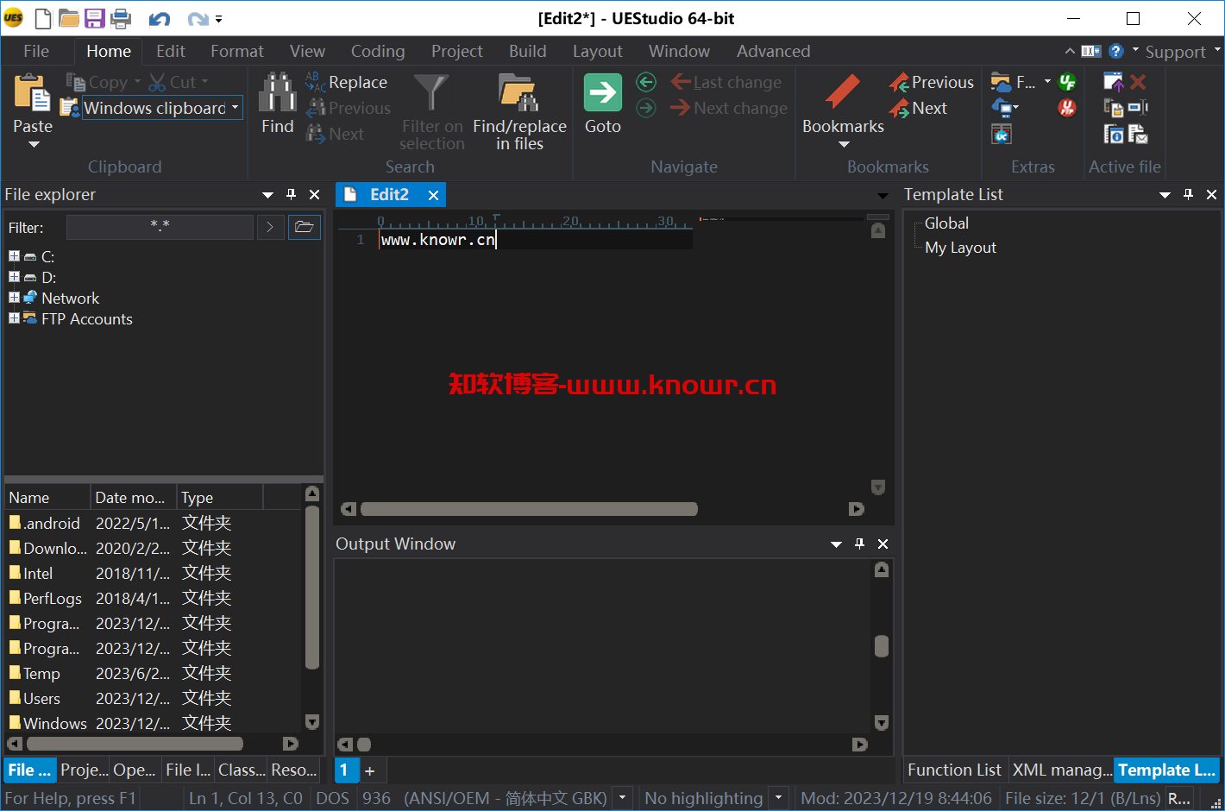This screenshot has width=1225, height=811.
Task: Select My Layout in Template List
Action: (x=960, y=248)
